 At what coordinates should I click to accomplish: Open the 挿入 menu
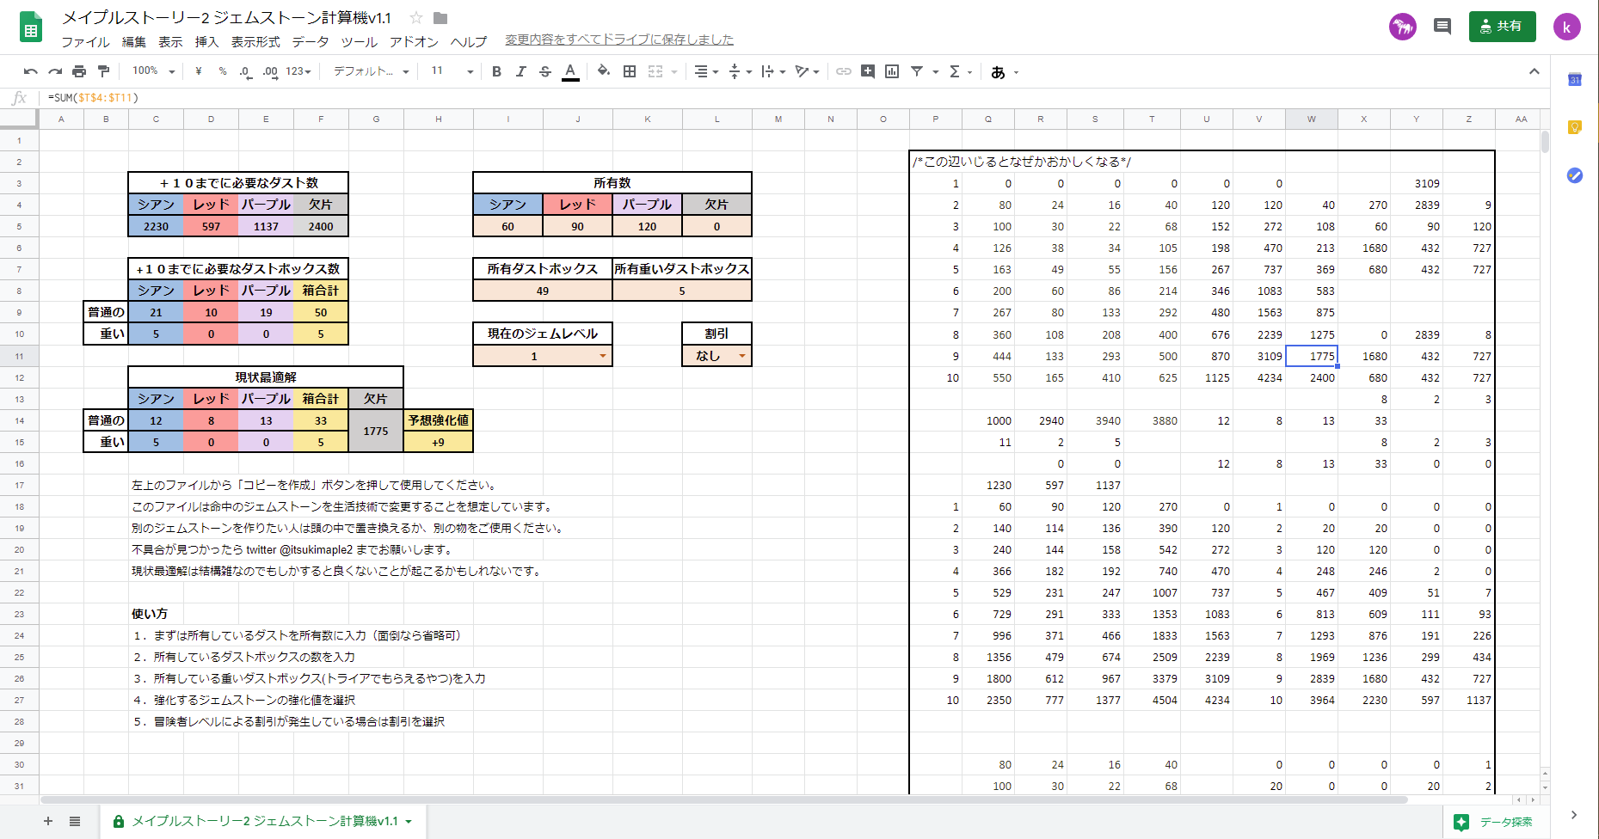pos(206,41)
